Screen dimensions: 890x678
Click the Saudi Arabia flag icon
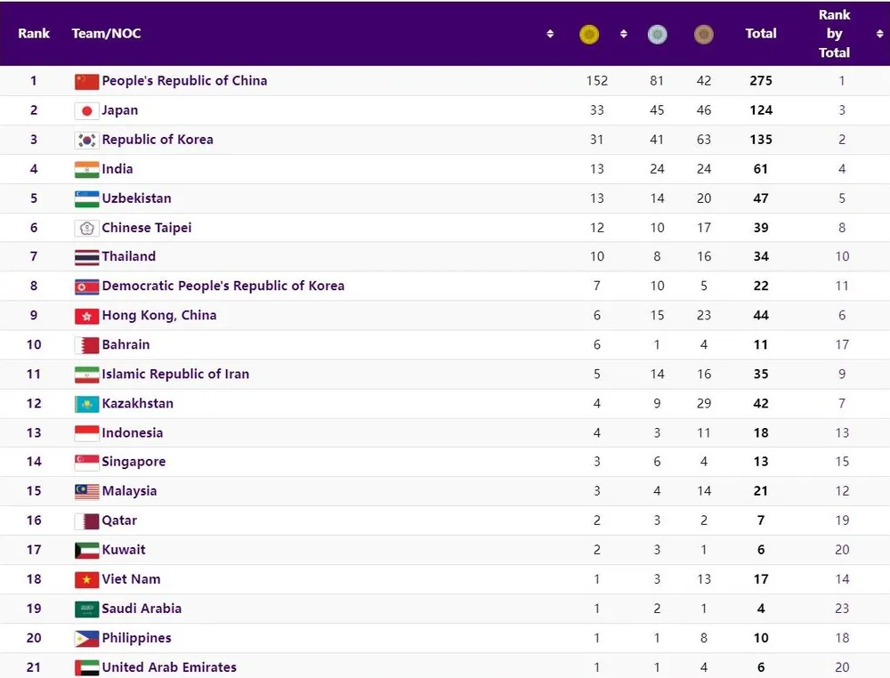tap(86, 609)
